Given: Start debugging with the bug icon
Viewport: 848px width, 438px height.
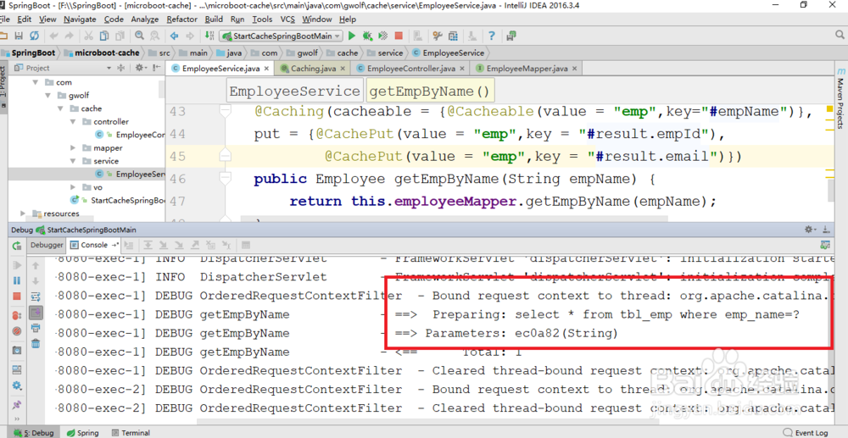Looking at the screenshot, I should (367, 36).
